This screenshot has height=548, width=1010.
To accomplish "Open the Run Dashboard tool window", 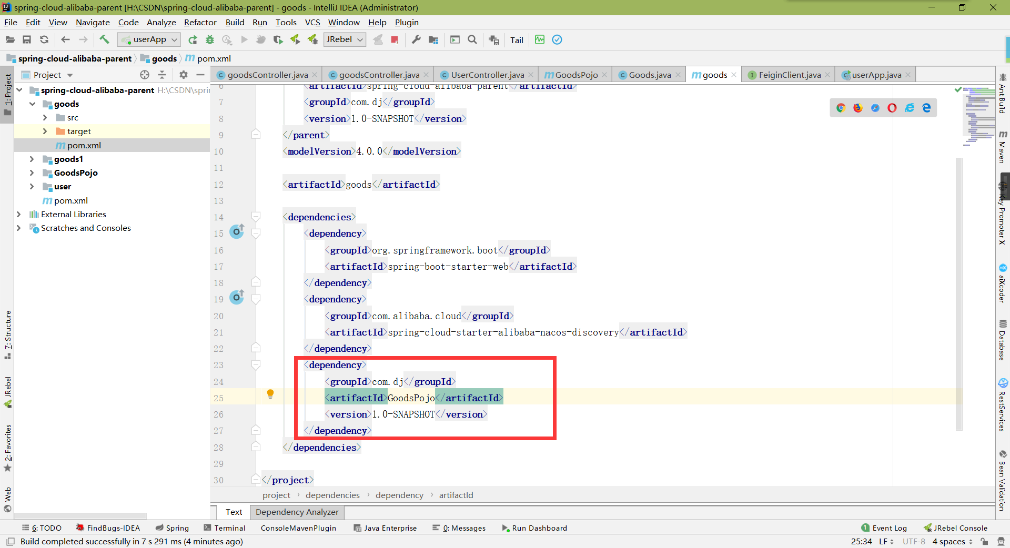I will point(534,528).
